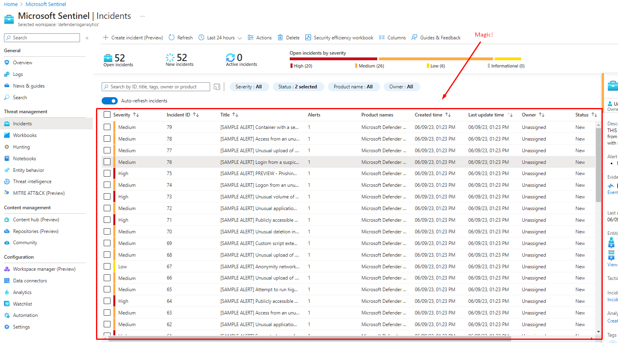Go to Hunting in Threat management
The width and height of the screenshot is (618, 343).
21,147
